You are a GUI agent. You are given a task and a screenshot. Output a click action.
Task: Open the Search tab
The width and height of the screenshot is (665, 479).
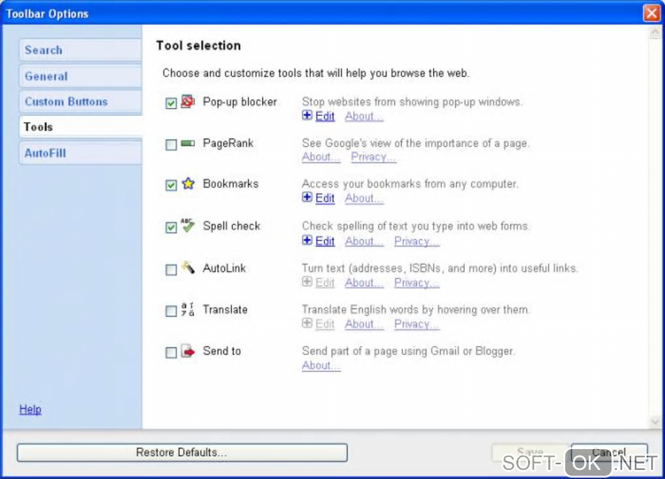[x=81, y=50]
